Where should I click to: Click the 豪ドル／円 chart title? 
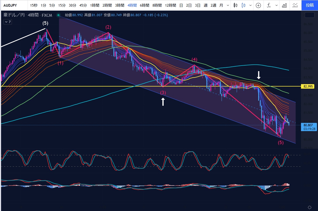[x=14, y=15]
